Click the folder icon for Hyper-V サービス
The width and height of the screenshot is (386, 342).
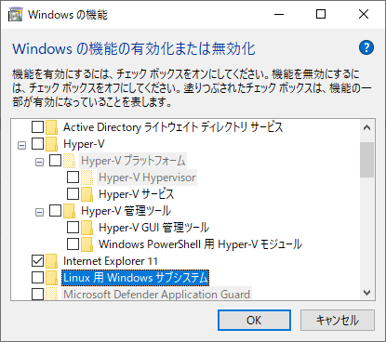(87, 194)
